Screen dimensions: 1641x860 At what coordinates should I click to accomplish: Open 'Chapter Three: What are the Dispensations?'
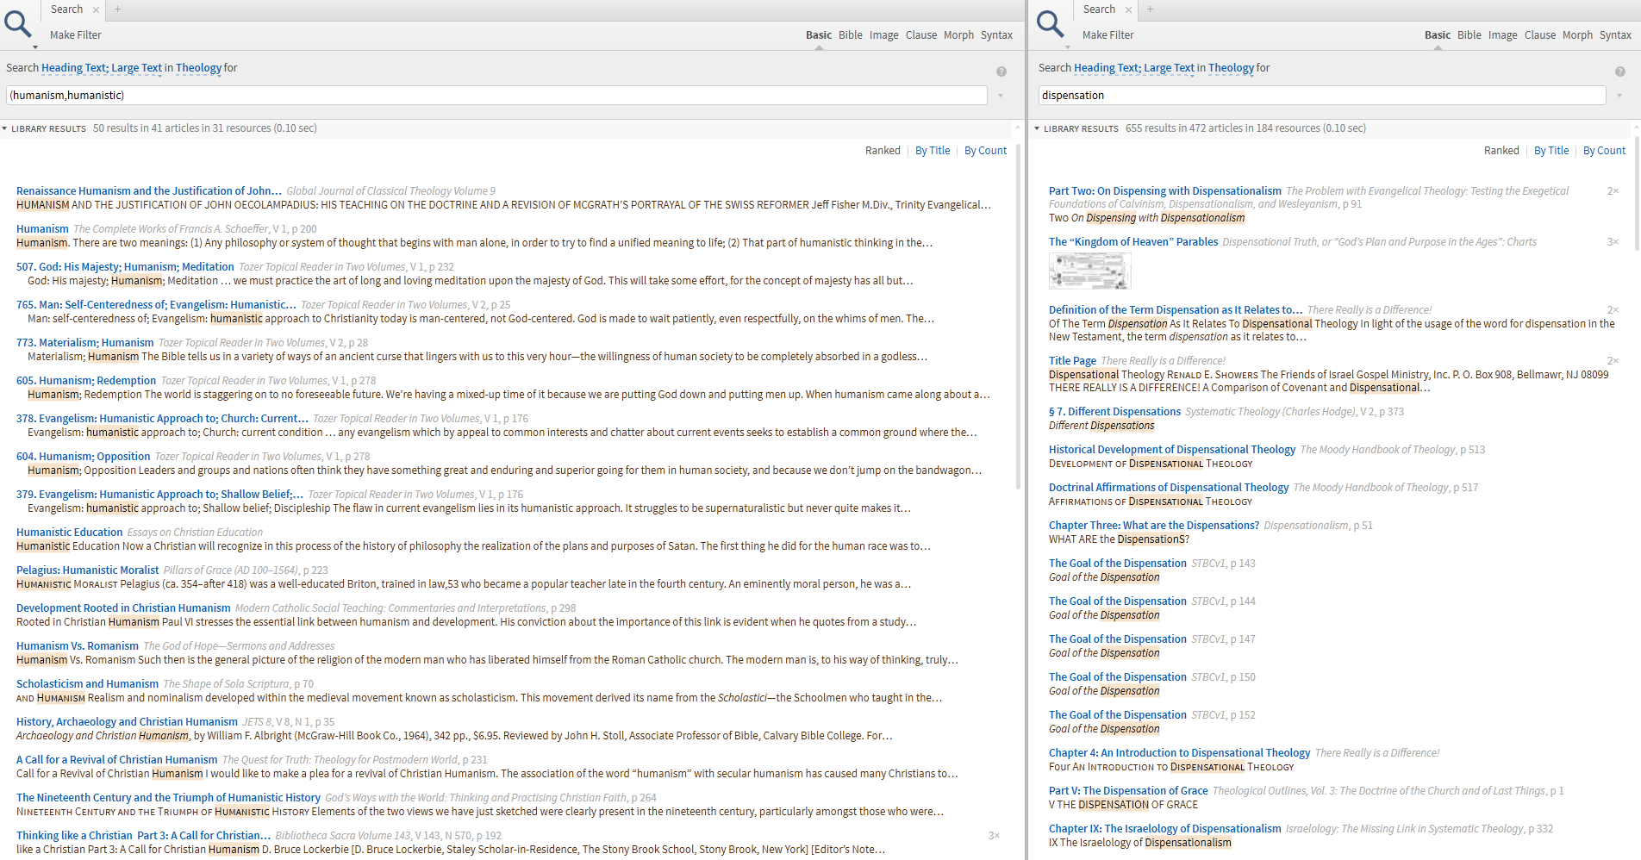tap(1154, 526)
